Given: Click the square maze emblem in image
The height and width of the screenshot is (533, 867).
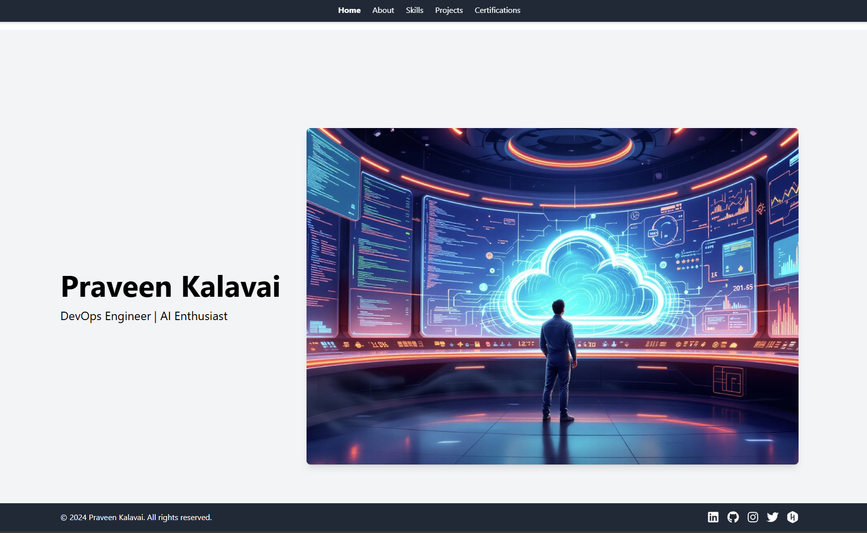Looking at the screenshot, I should coord(728,381).
